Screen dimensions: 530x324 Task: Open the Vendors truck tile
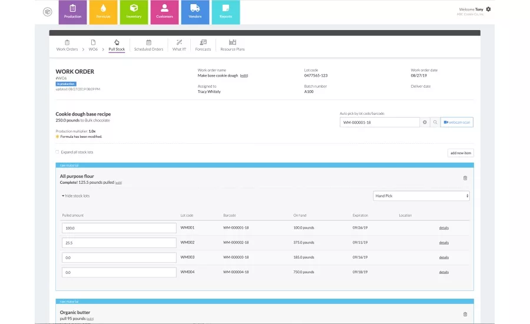pos(195,12)
